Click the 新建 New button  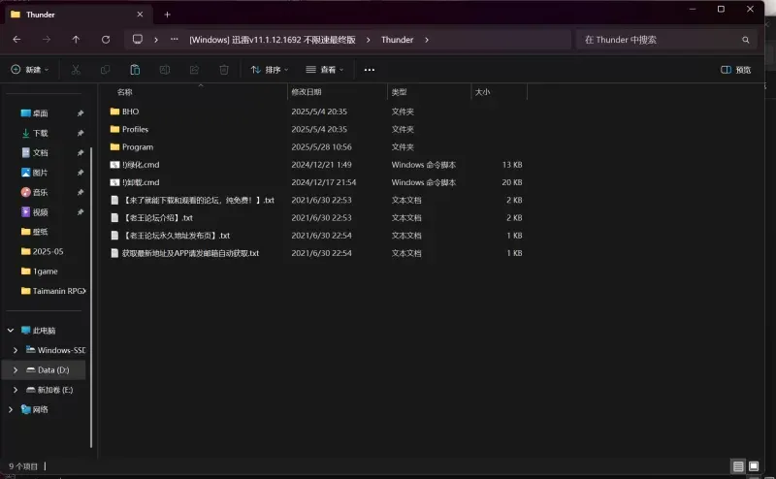coord(28,70)
